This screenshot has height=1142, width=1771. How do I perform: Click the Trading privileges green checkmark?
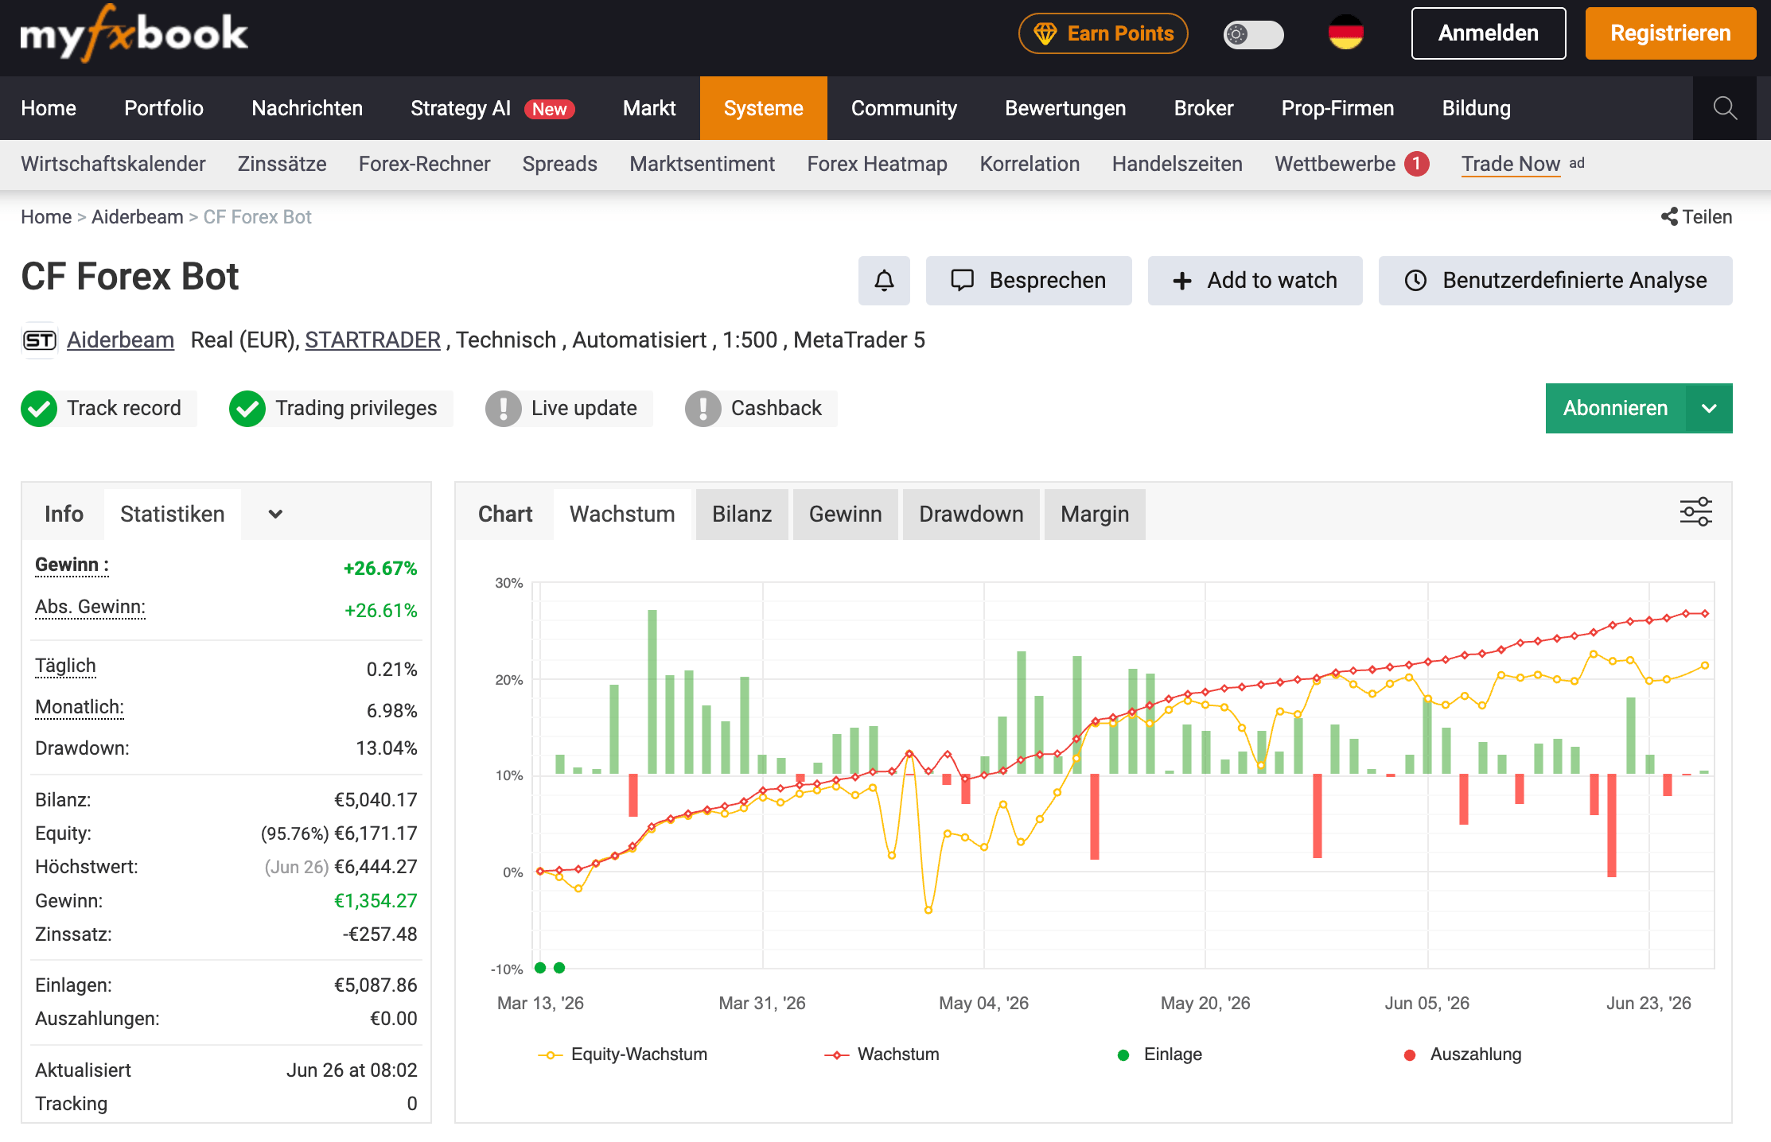(x=247, y=409)
